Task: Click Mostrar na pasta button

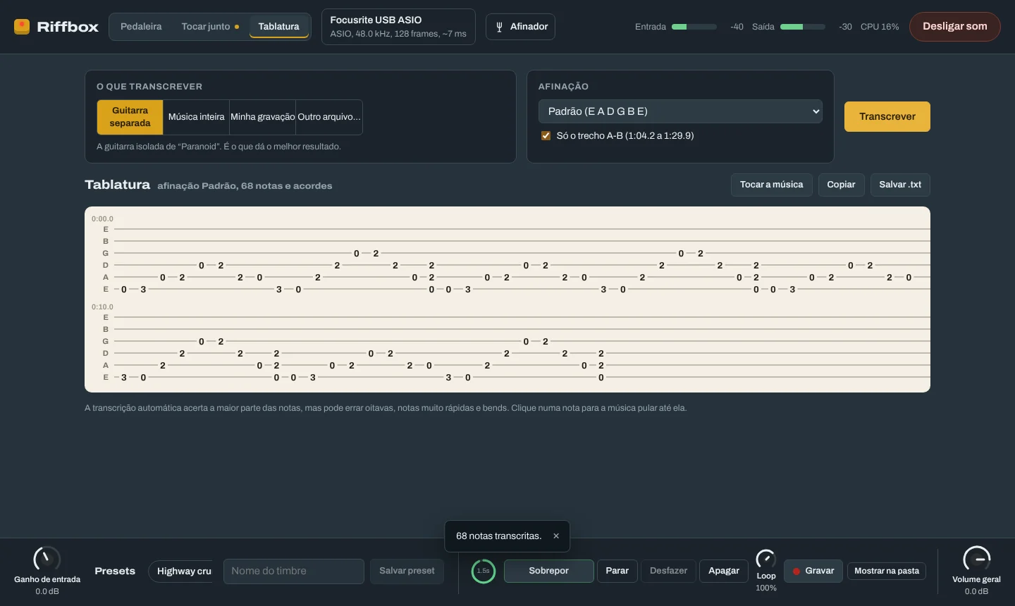Action: pyautogui.click(x=887, y=571)
